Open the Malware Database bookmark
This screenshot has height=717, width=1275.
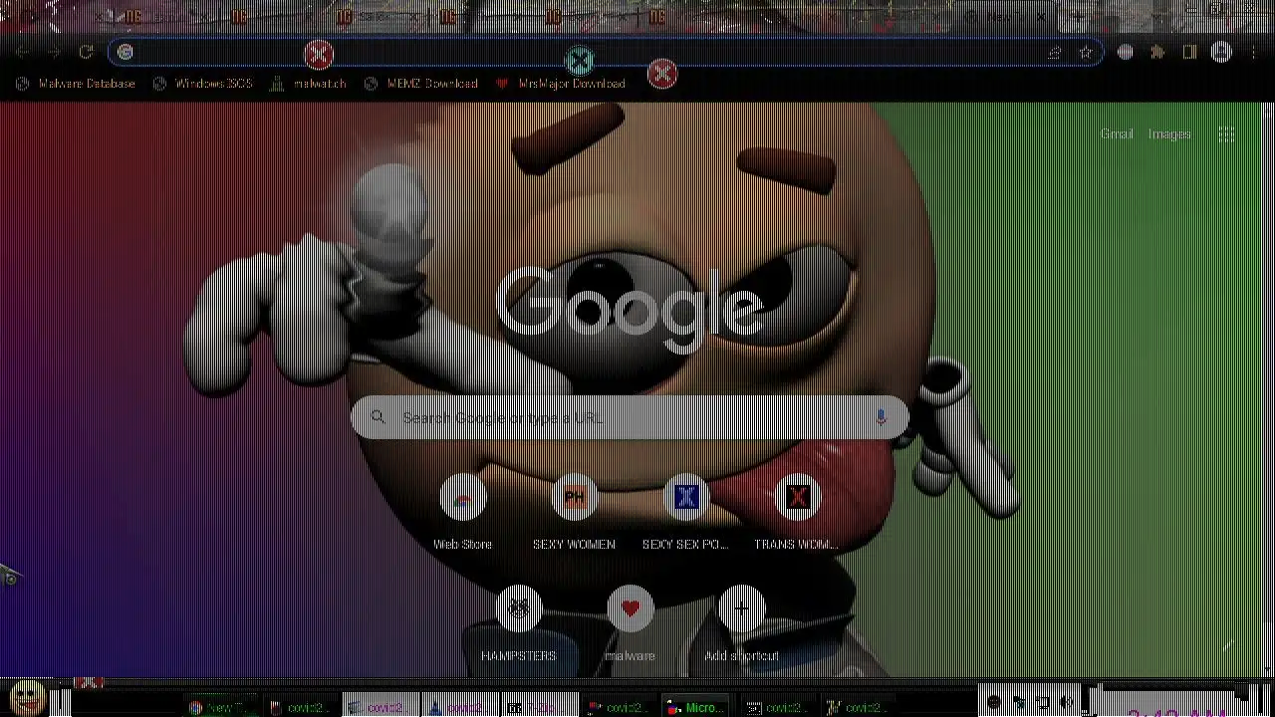(76, 84)
